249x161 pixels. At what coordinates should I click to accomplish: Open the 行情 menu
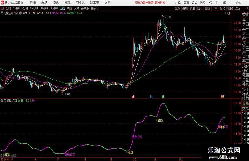tap(33, 3)
